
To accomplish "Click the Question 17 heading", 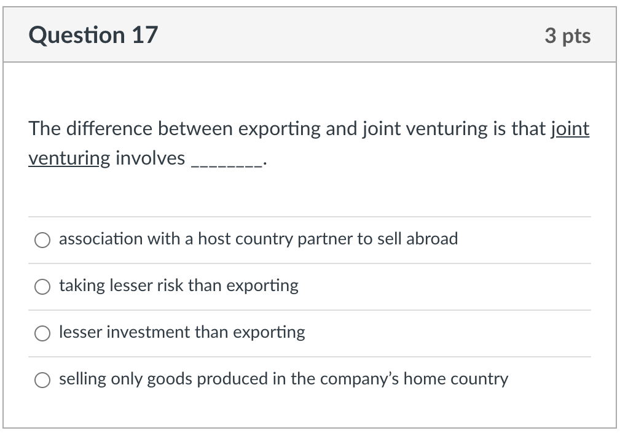I will tap(93, 35).
